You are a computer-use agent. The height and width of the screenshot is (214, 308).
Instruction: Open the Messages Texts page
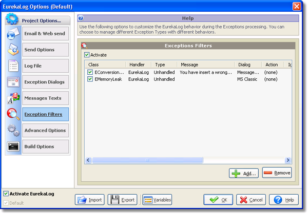(45, 98)
